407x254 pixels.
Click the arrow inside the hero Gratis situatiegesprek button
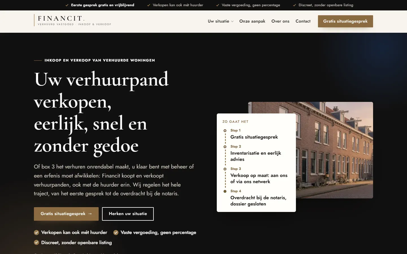pyautogui.click(x=90, y=214)
